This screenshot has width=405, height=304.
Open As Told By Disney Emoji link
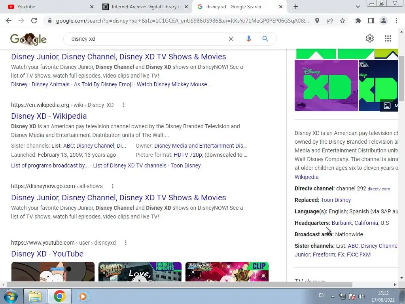coord(103,85)
